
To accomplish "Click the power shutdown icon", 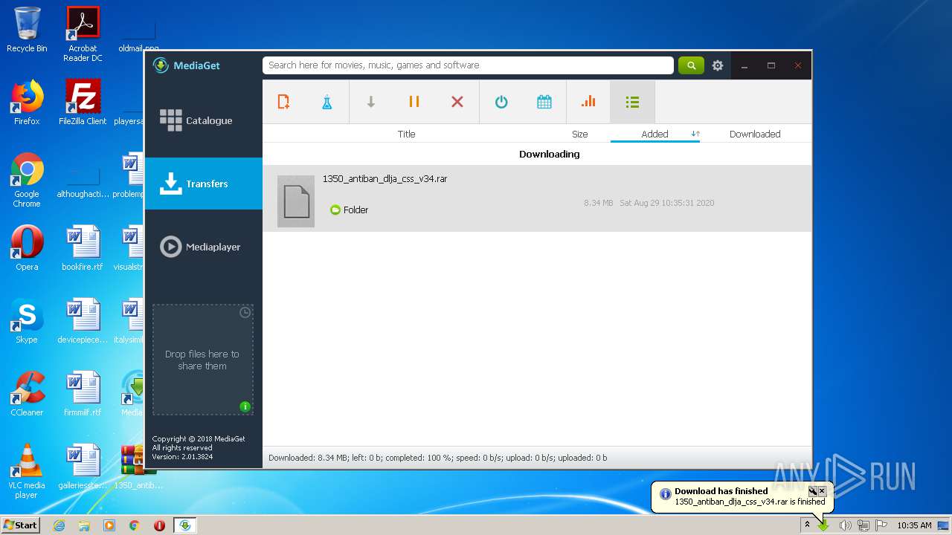I will click(501, 102).
